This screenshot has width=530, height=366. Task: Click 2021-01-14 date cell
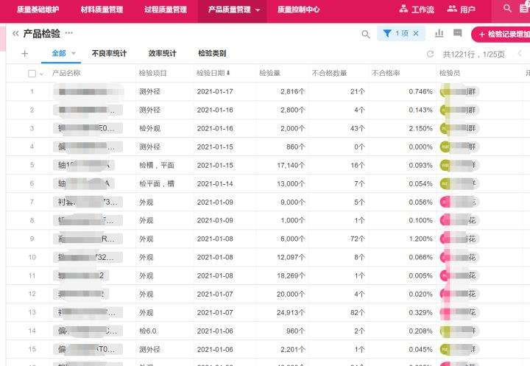pyautogui.click(x=215, y=183)
